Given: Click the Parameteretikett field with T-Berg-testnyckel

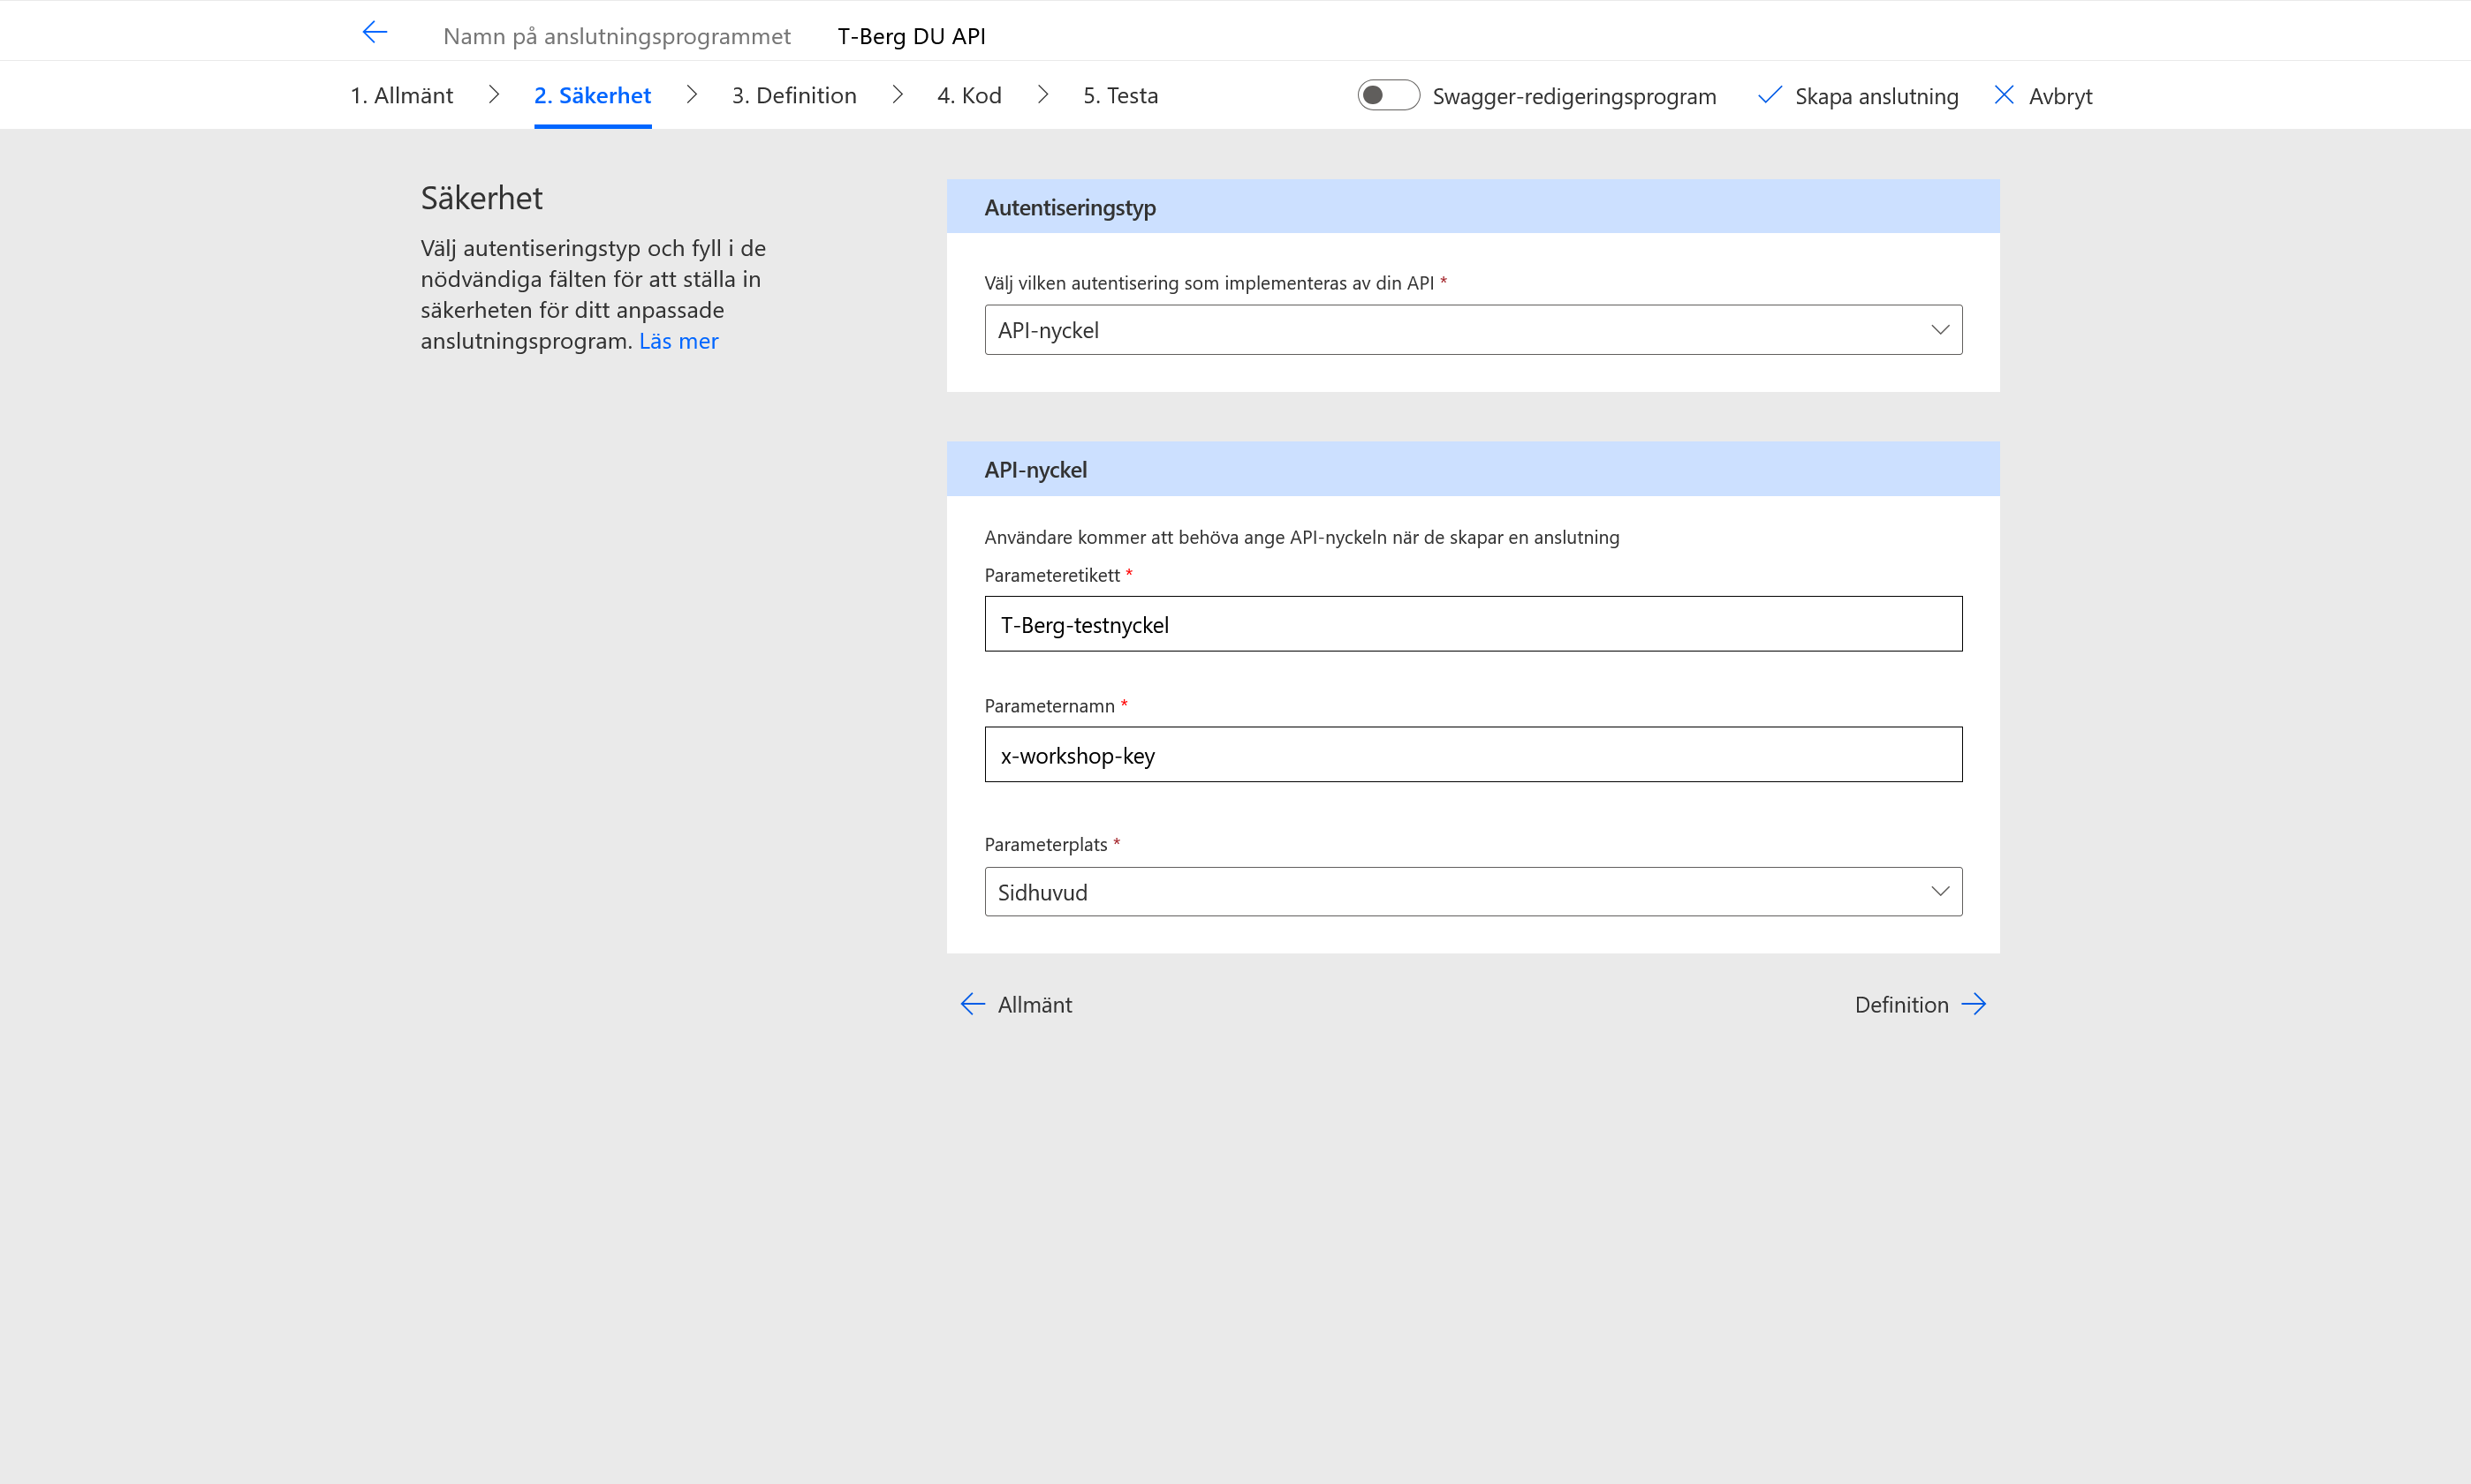Looking at the screenshot, I should click(1473, 624).
